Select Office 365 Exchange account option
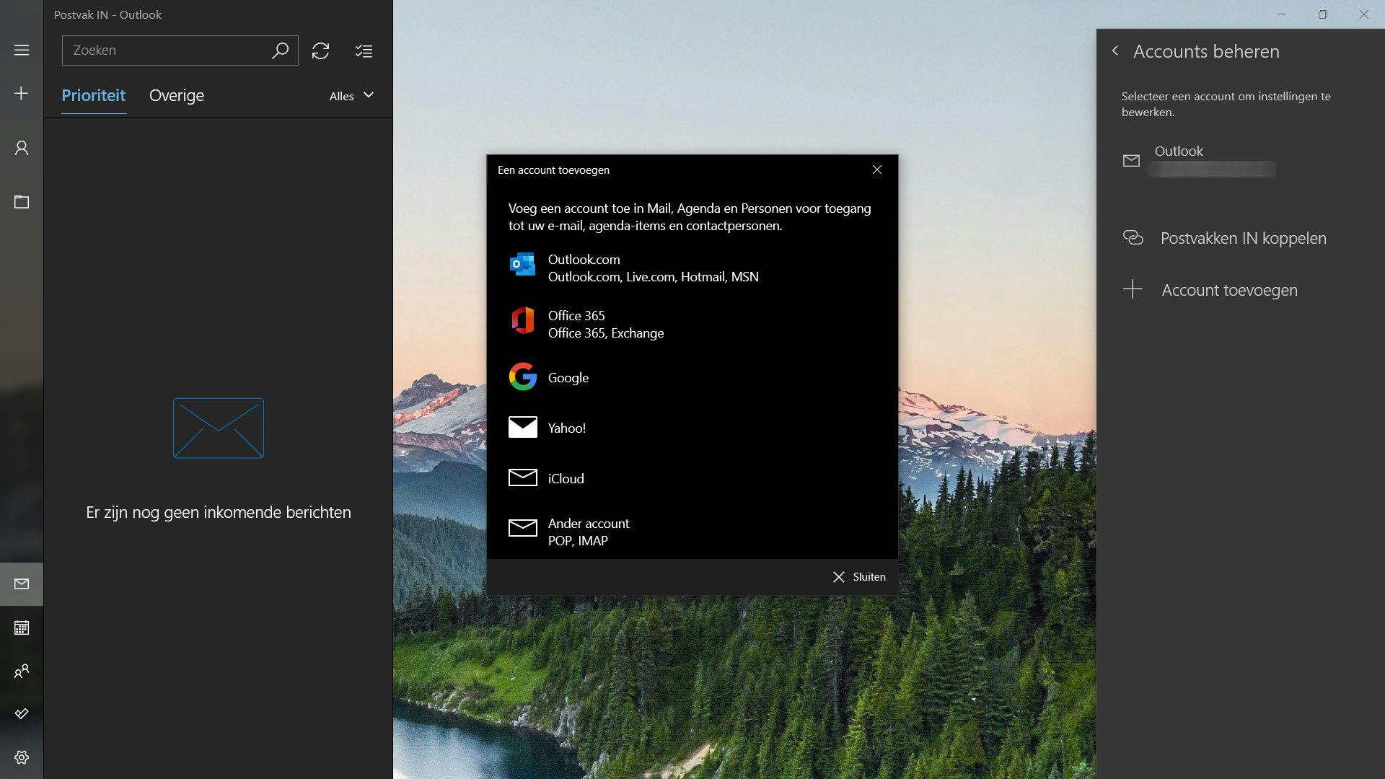The image size is (1385, 779). 604,324
